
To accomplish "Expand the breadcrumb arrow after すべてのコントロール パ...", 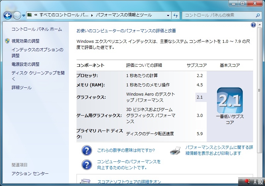I will (92, 15).
